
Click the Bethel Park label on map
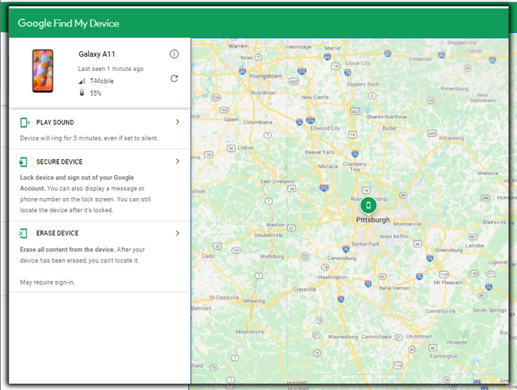coord(366,244)
